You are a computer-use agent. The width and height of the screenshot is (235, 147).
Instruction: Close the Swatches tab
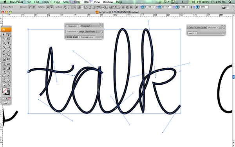[x=217, y=27]
